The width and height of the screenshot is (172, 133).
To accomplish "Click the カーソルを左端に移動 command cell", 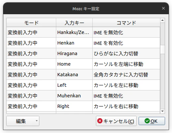I will pos(126,64).
